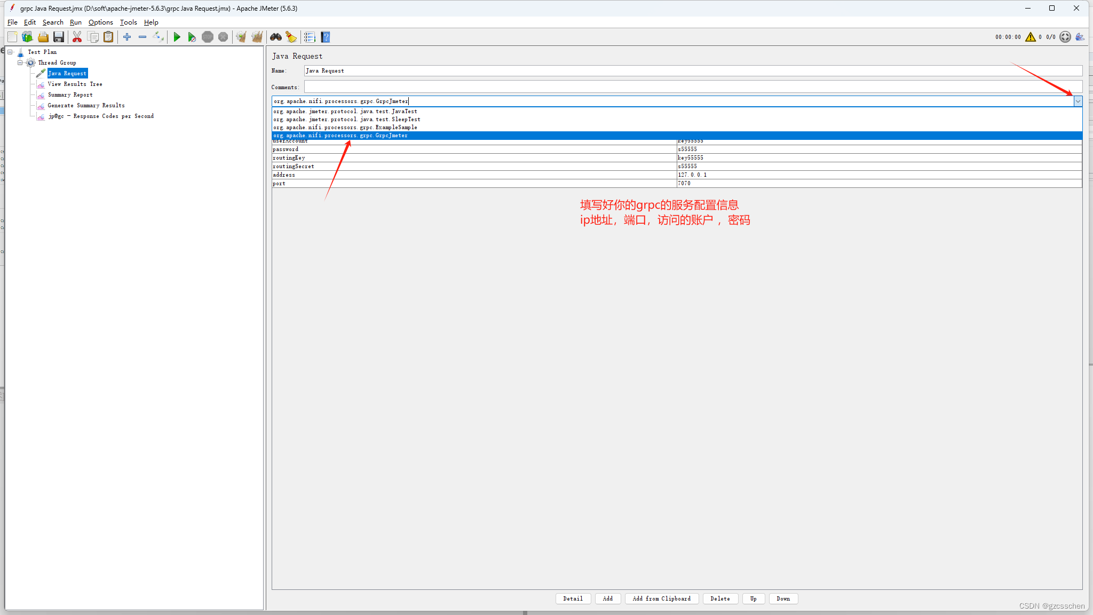The image size is (1093, 615).
Task: Collapse the Thread Group tree node
Action: [x=20, y=62]
